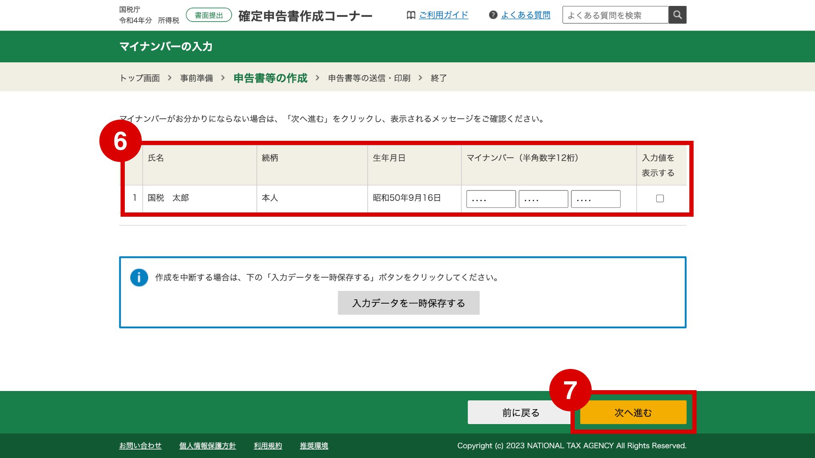The image size is (815, 458).
Task: Click chevron after 申告書等の作成 breadcrumb
Action: tap(317, 78)
